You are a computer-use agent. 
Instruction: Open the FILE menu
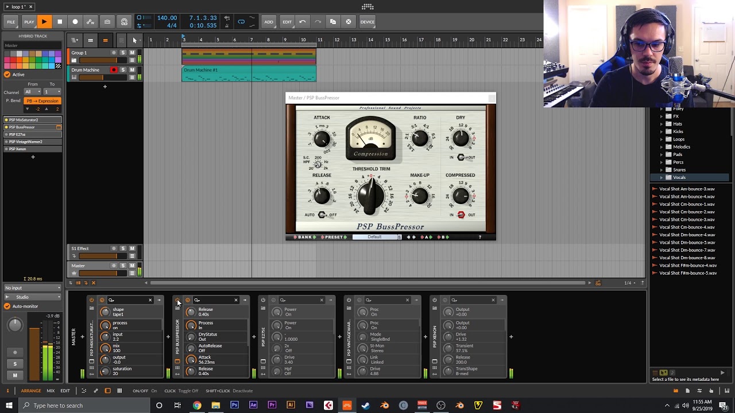(x=11, y=22)
